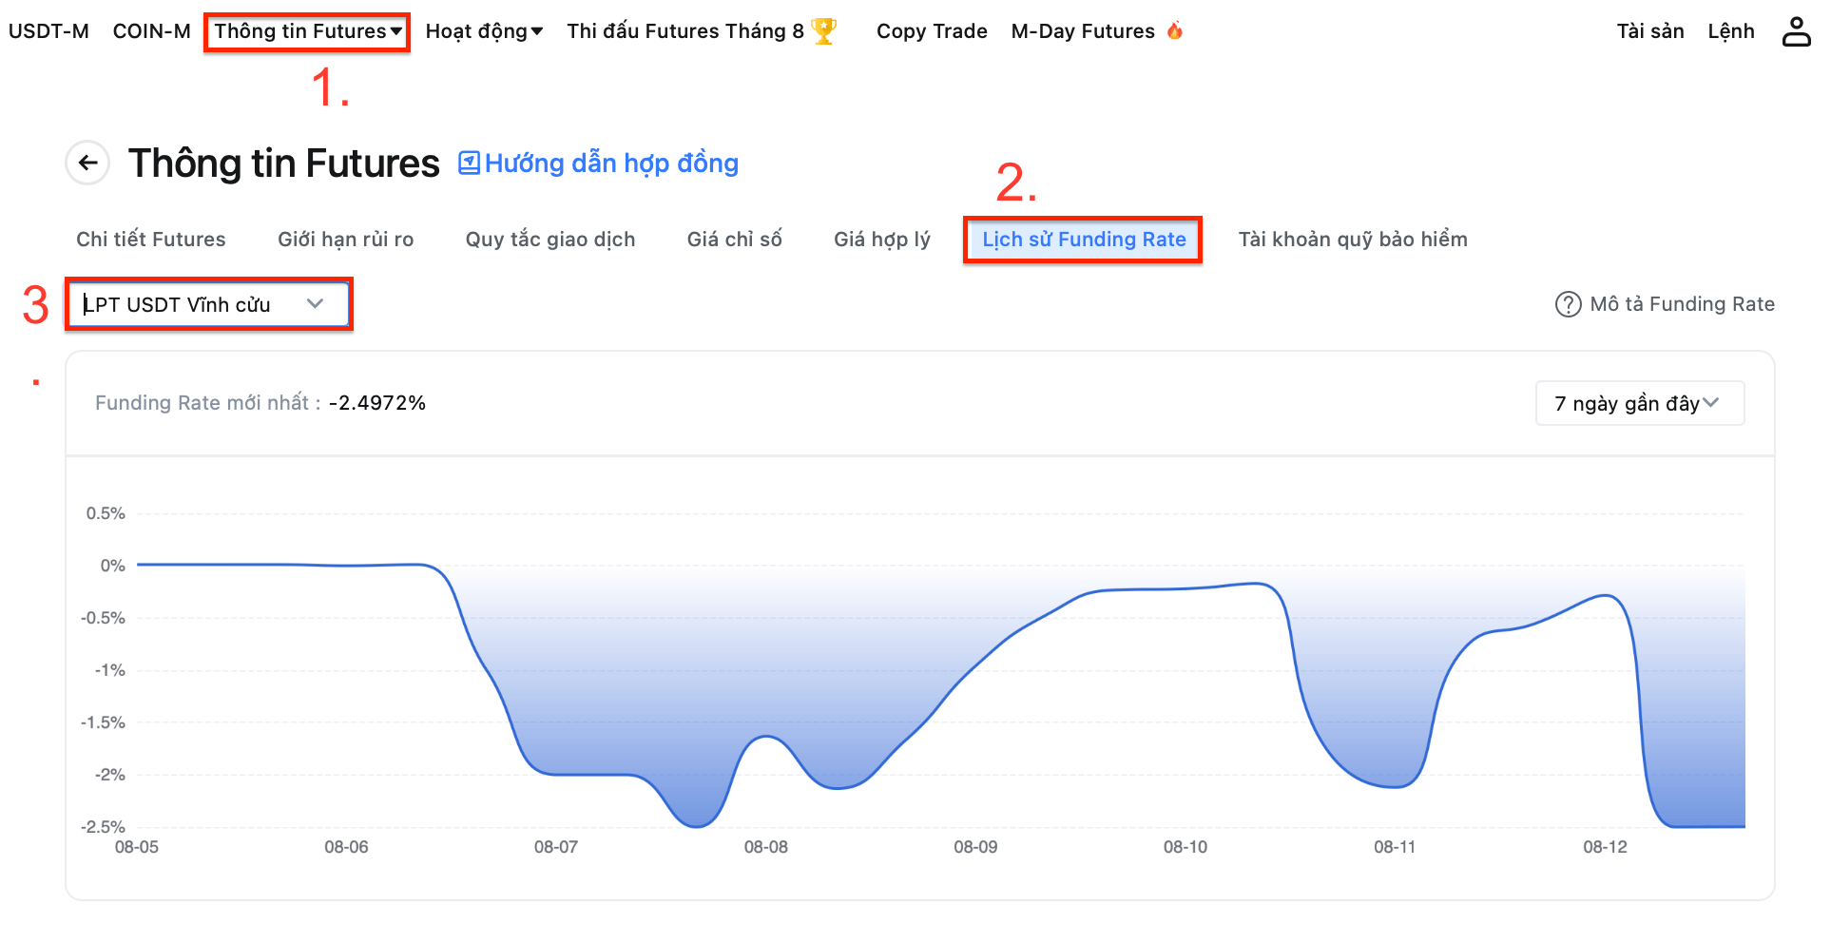This screenshot has height=943, width=1831.
Task: Click the chart's 08-08 dip point
Action: point(836,788)
